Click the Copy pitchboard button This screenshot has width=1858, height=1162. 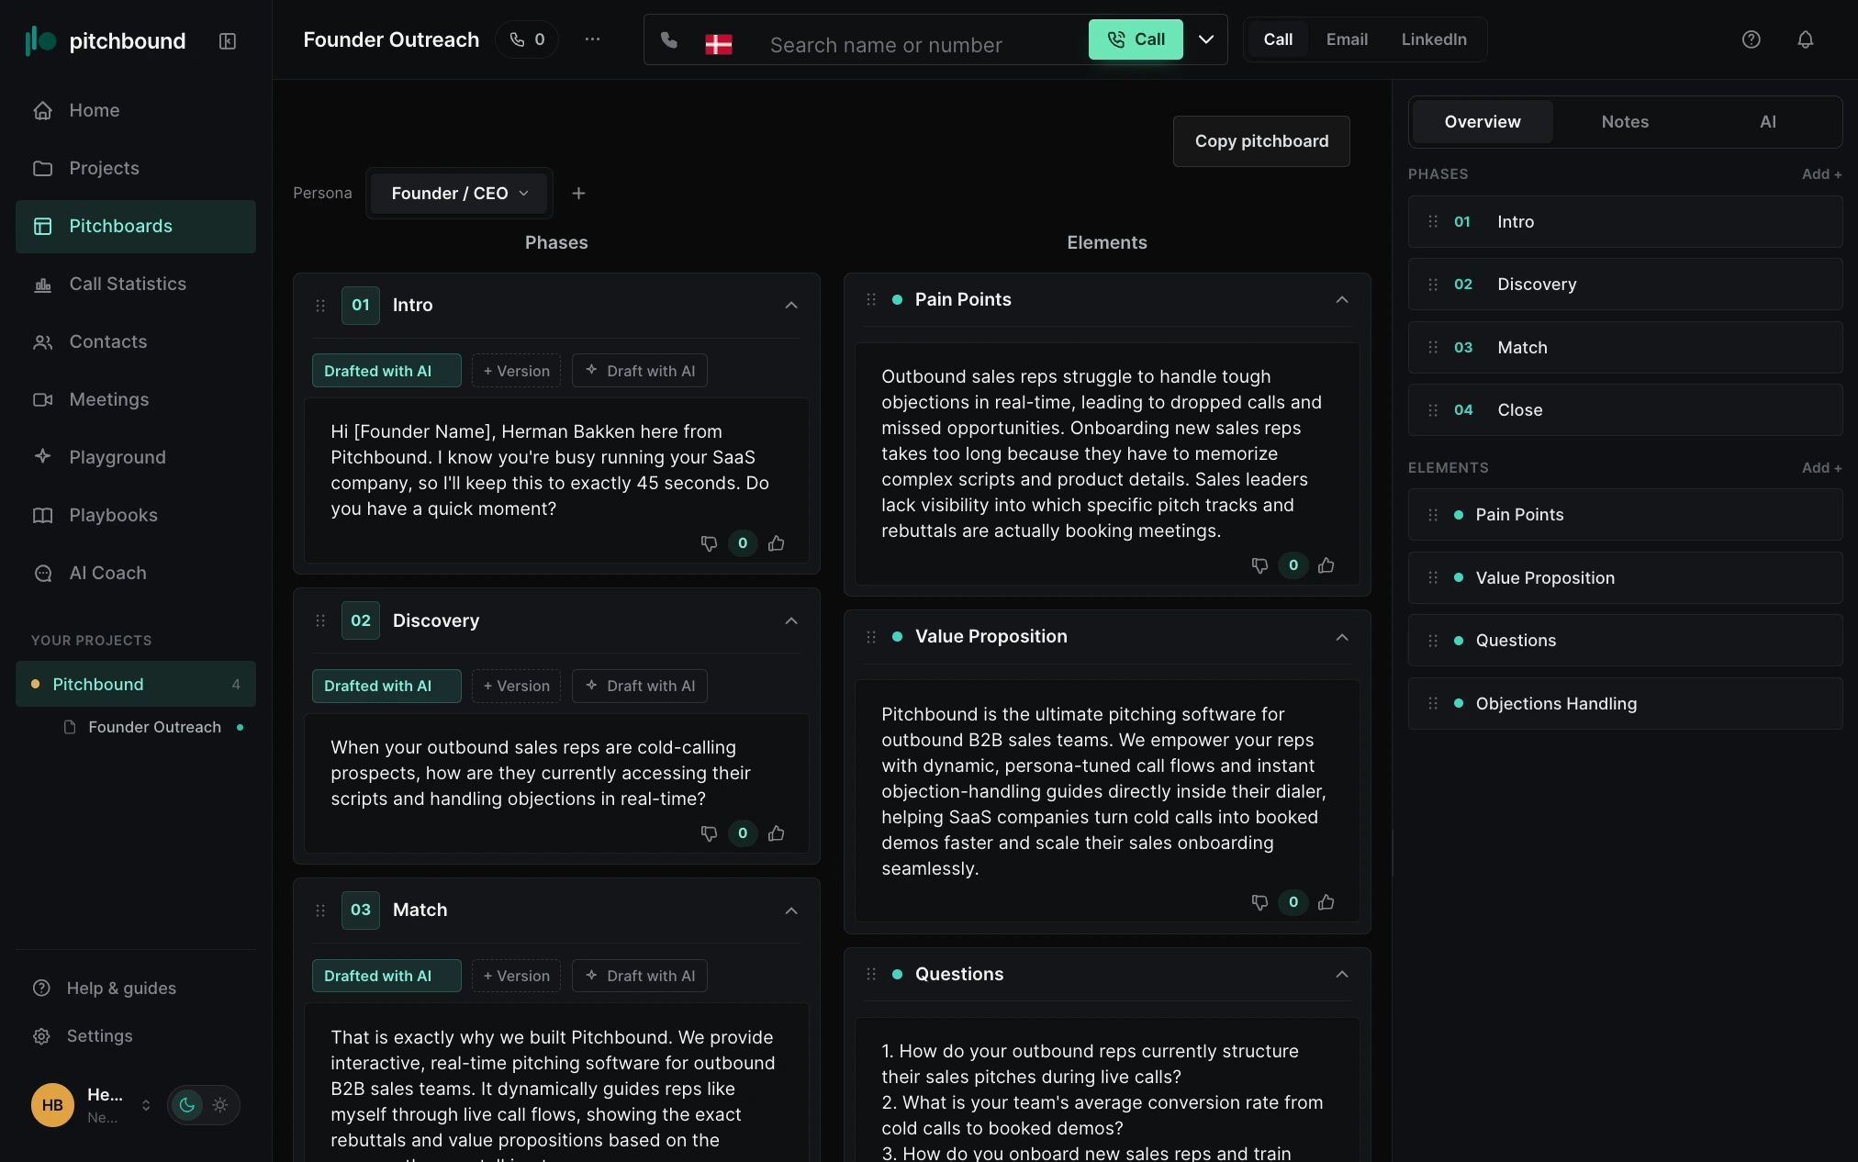point(1261,141)
